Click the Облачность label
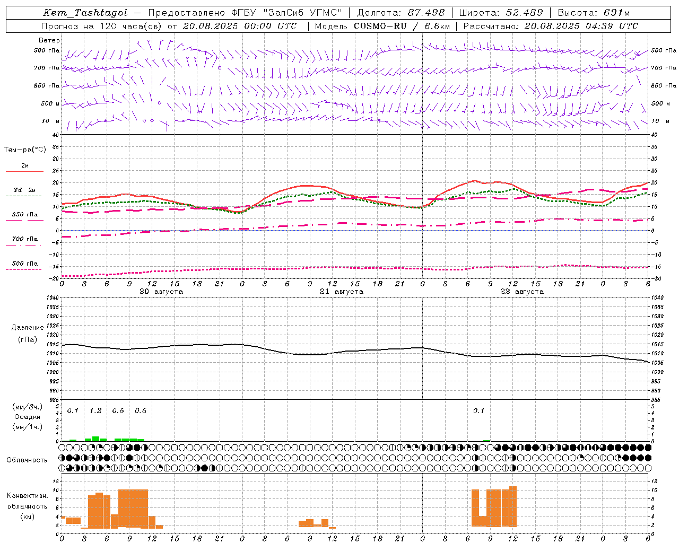Viewport: 679px width, 543px height. click(x=27, y=460)
